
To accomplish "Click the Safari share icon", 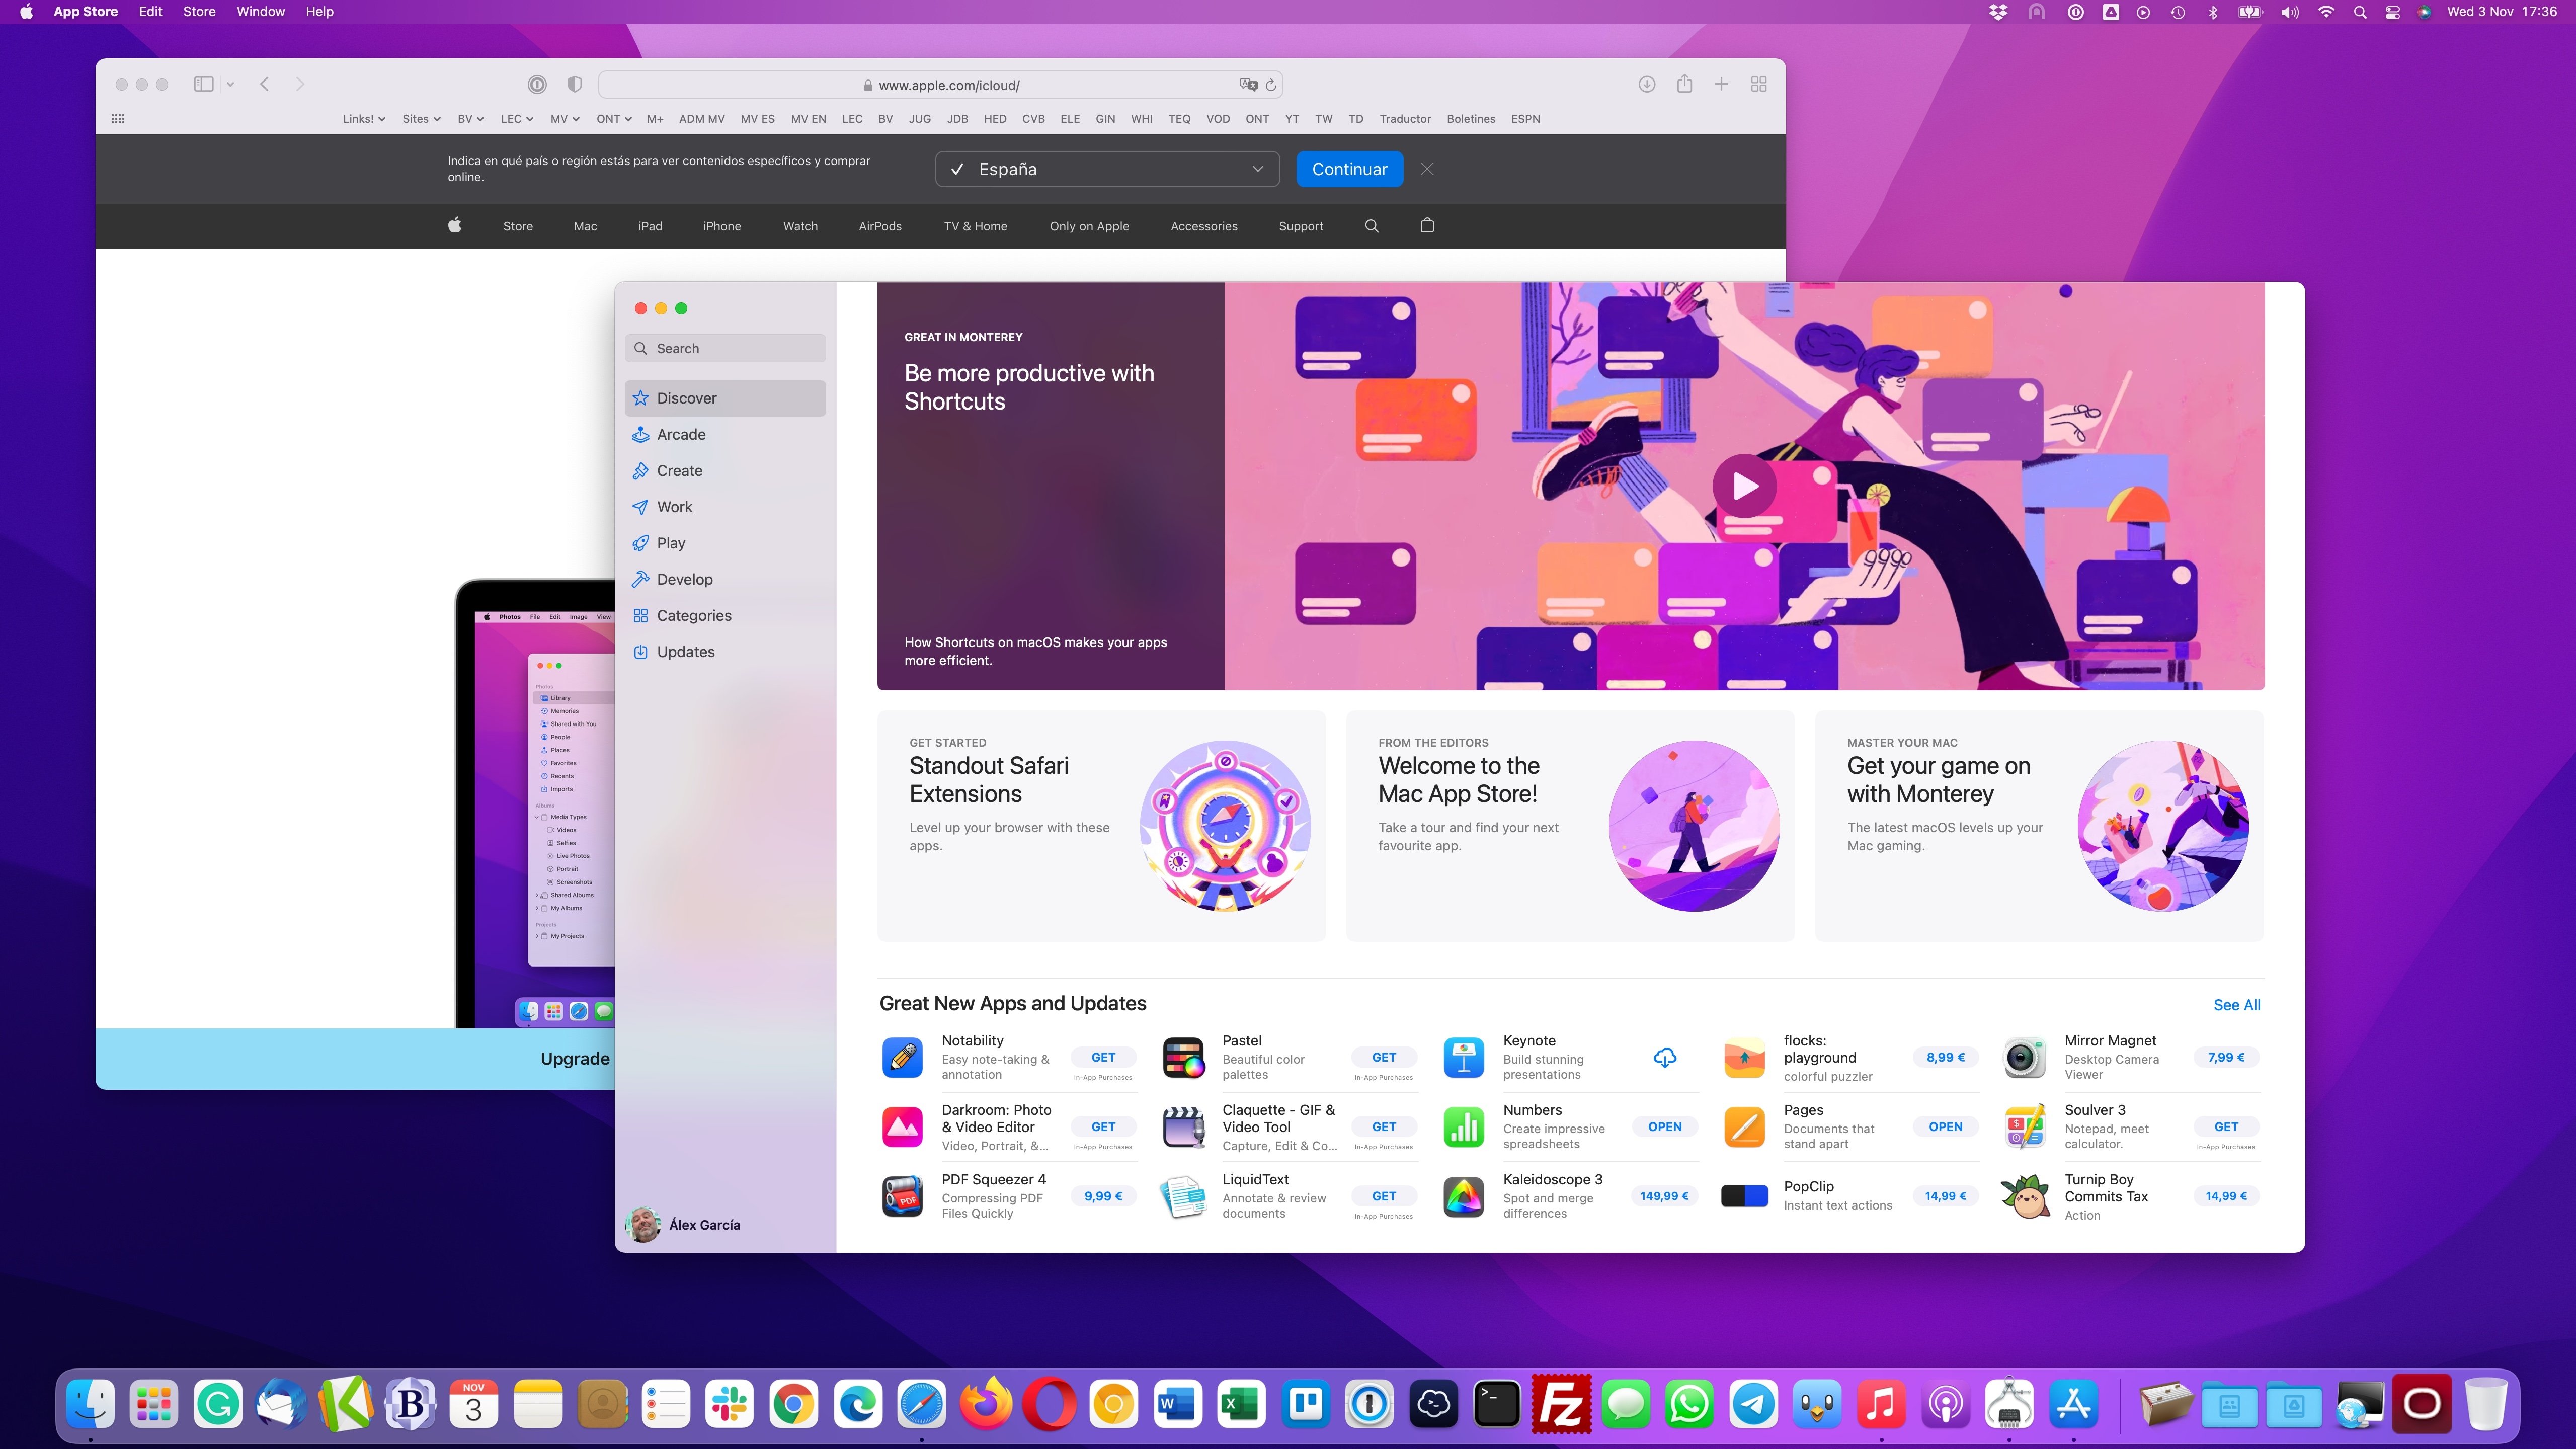I will pyautogui.click(x=1684, y=84).
